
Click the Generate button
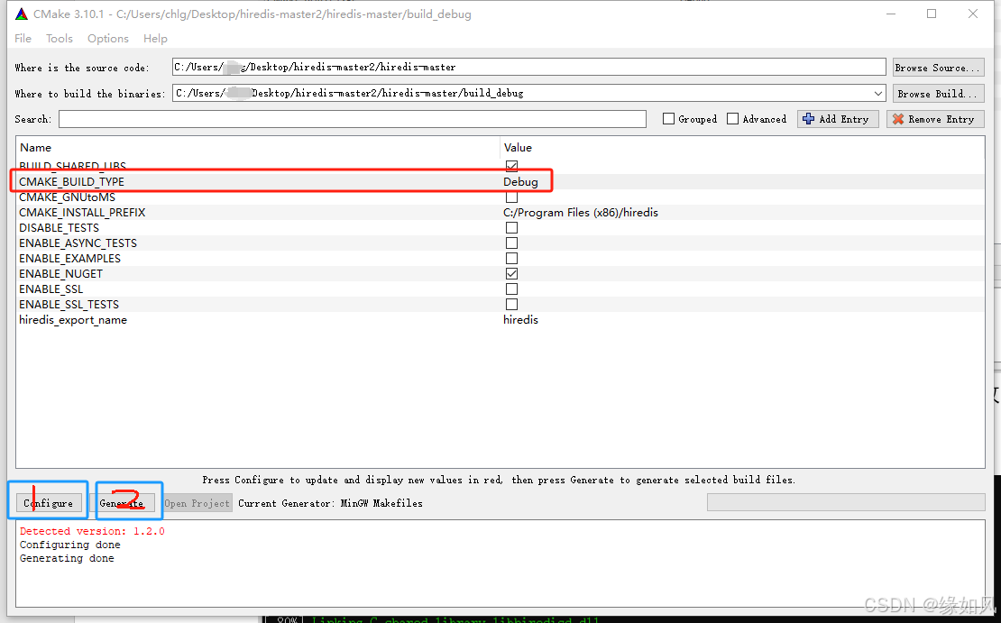pos(122,503)
